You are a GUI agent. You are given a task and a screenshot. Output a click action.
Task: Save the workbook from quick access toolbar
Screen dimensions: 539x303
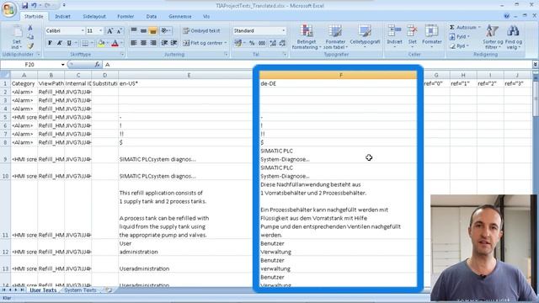click(24, 6)
